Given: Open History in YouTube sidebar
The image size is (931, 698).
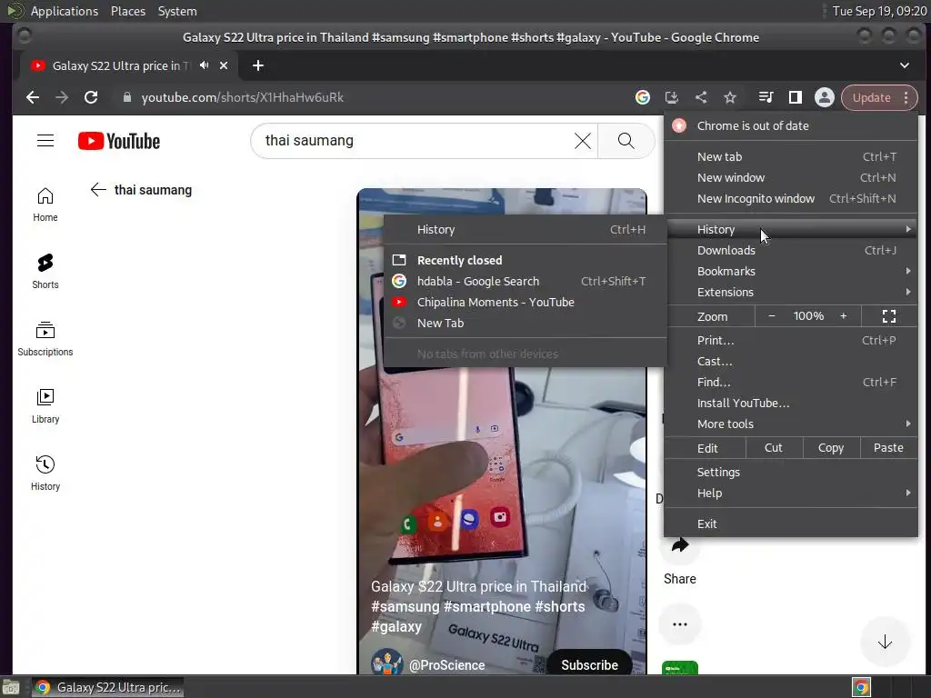Looking at the screenshot, I should click(45, 473).
